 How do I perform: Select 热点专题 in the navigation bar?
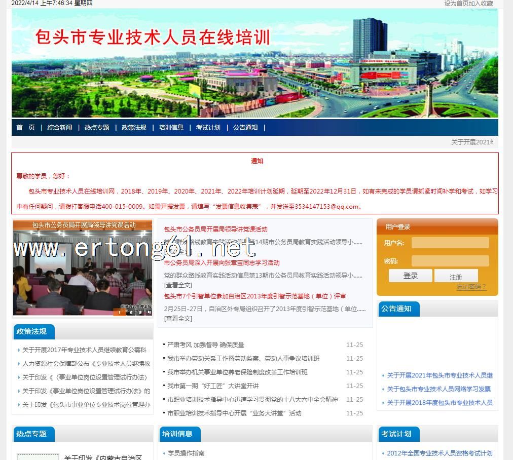click(x=97, y=128)
